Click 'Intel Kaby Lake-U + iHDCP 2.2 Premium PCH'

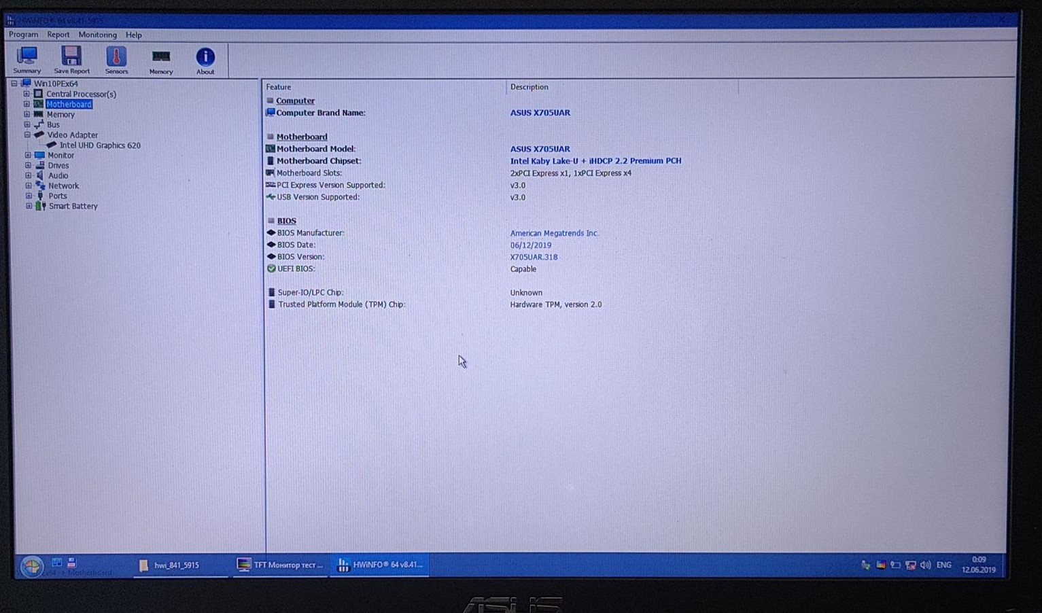595,161
